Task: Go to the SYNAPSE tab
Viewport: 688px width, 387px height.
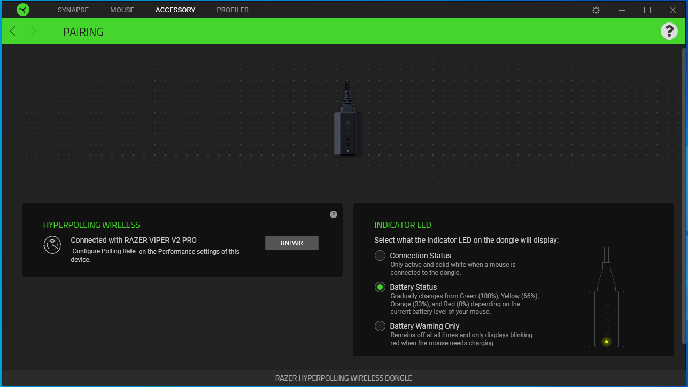Action: (x=73, y=10)
